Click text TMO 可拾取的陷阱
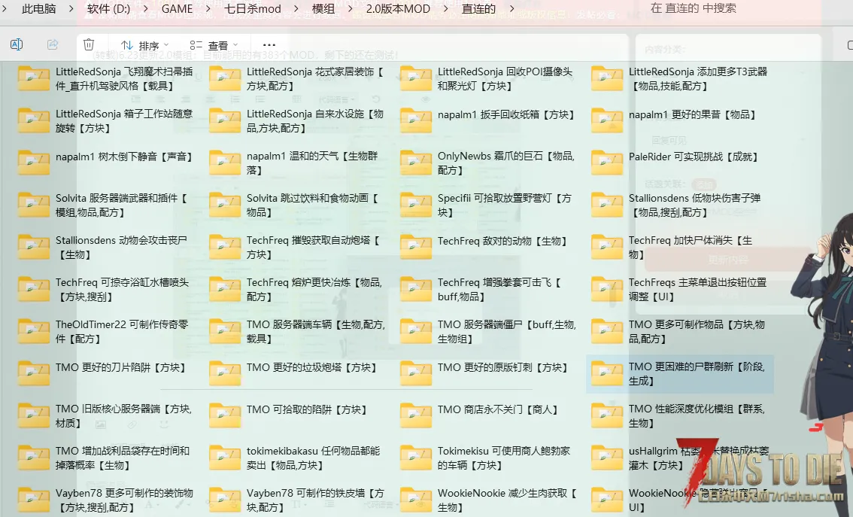Viewport: 853px width, 517px height. pyautogui.click(x=307, y=410)
